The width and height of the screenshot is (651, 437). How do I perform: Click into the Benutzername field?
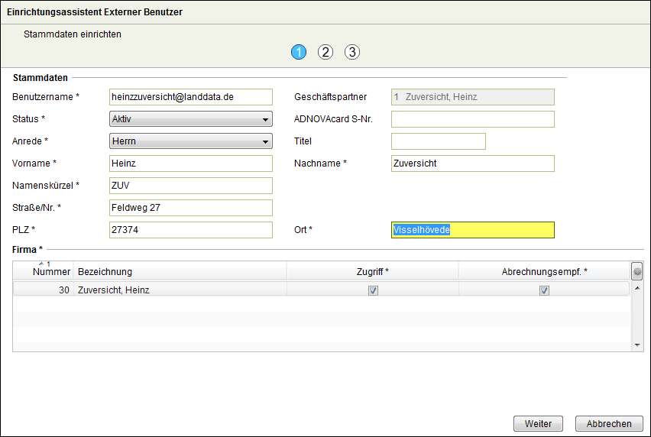coord(191,97)
